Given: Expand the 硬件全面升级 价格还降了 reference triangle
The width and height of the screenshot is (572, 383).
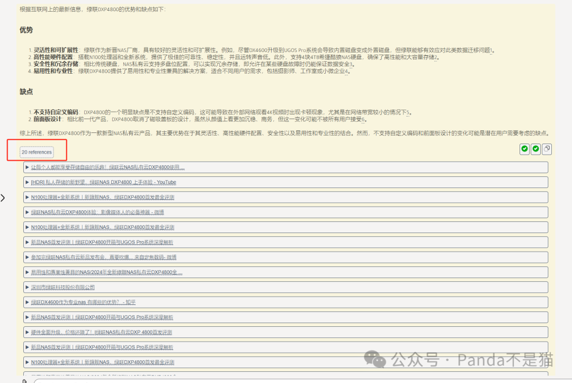Looking at the screenshot, I should coord(28,332).
